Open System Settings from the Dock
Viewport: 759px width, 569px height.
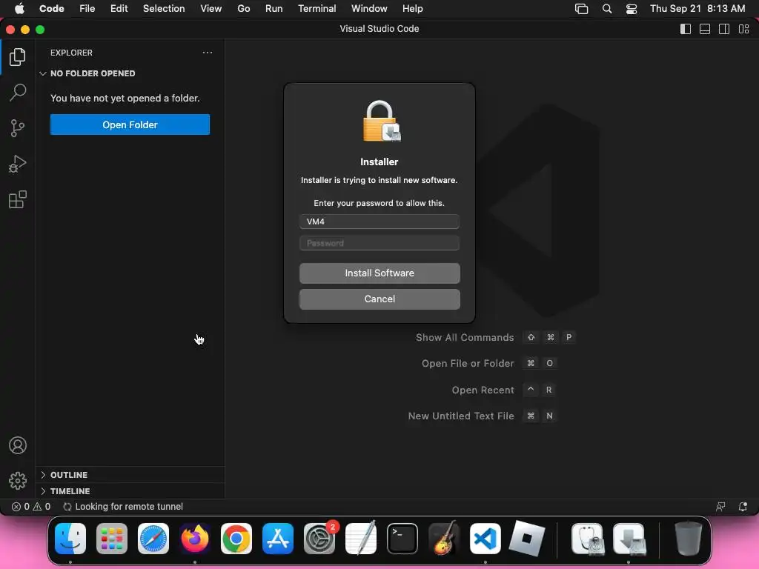[x=319, y=539]
